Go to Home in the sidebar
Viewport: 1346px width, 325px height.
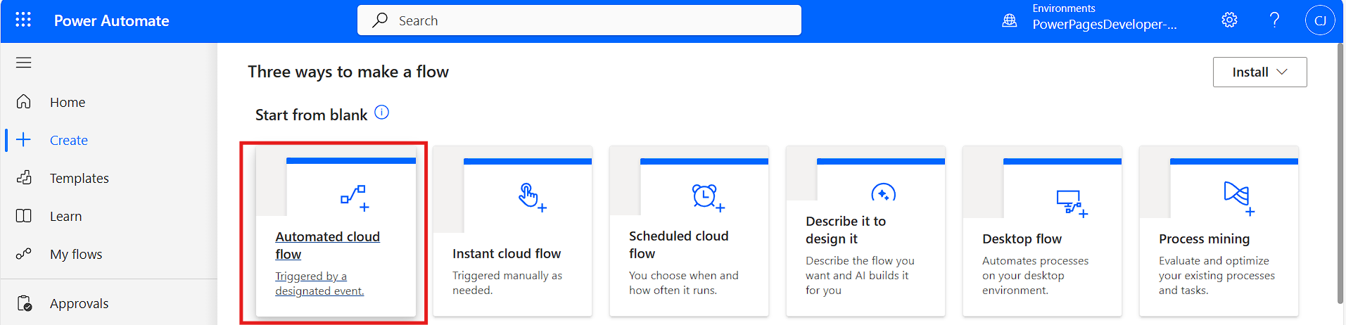[x=68, y=103]
